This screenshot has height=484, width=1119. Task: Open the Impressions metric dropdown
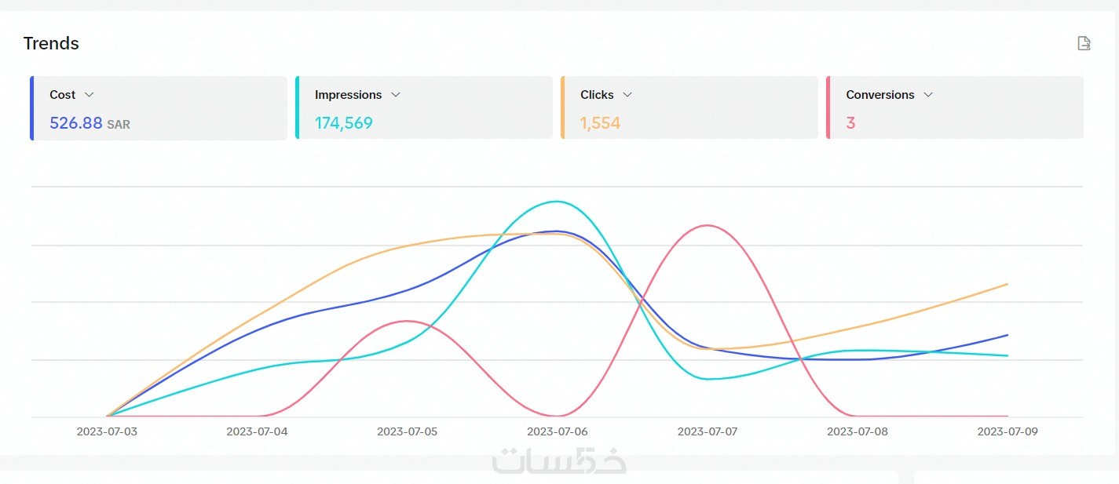(x=396, y=95)
